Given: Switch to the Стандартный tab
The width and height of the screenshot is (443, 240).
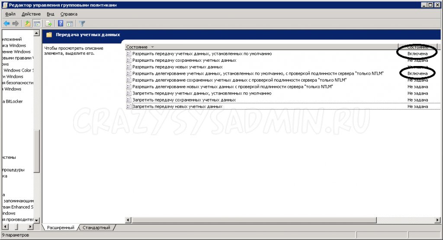Looking at the screenshot, I should (x=96, y=227).
